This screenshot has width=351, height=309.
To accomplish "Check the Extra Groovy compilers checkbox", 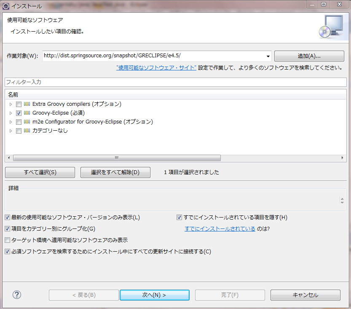I will click(x=19, y=105).
